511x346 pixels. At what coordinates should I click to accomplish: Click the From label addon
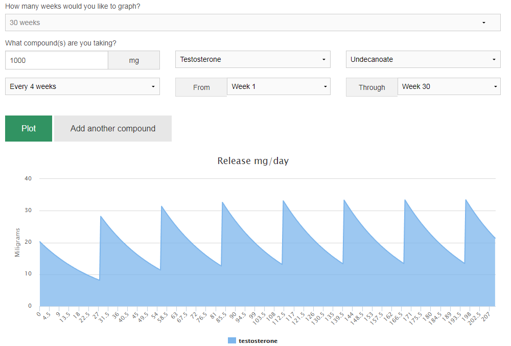point(201,87)
